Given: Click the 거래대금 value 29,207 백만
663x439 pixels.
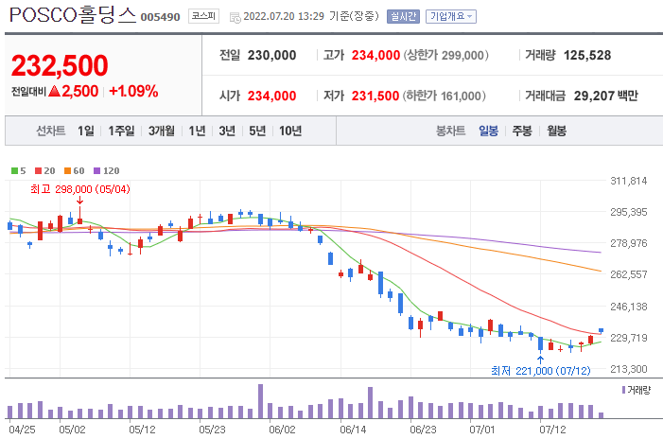Looking at the screenshot, I should click(606, 96).
